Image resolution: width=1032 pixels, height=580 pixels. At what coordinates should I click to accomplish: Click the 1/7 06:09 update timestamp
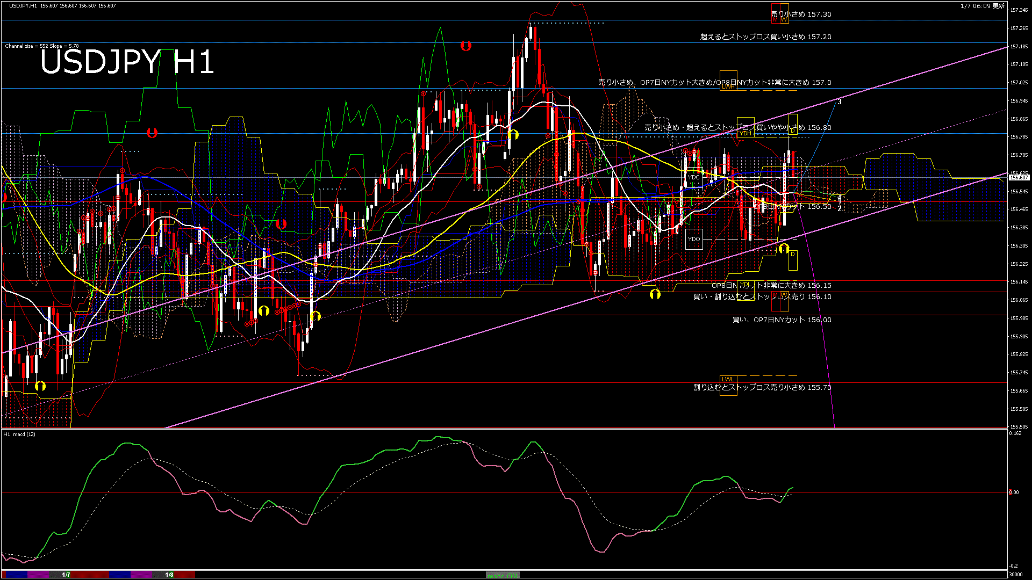(x=982, y=6)
